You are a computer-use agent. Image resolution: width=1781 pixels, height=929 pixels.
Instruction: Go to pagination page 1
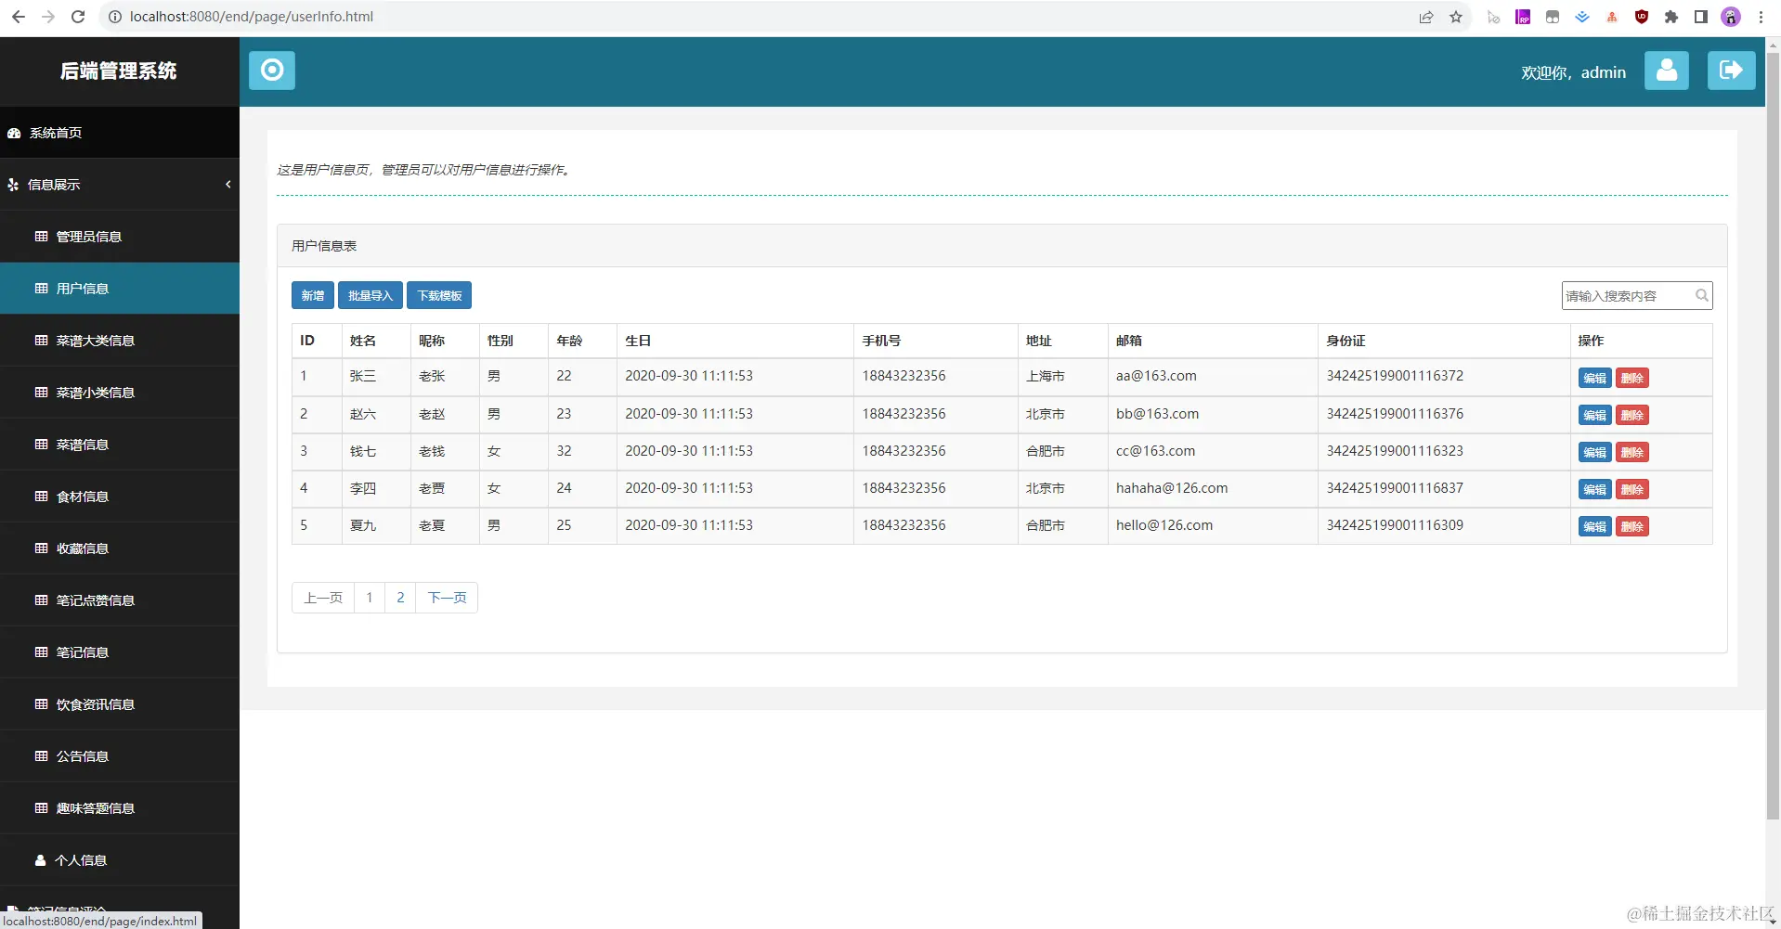point(370,598)
